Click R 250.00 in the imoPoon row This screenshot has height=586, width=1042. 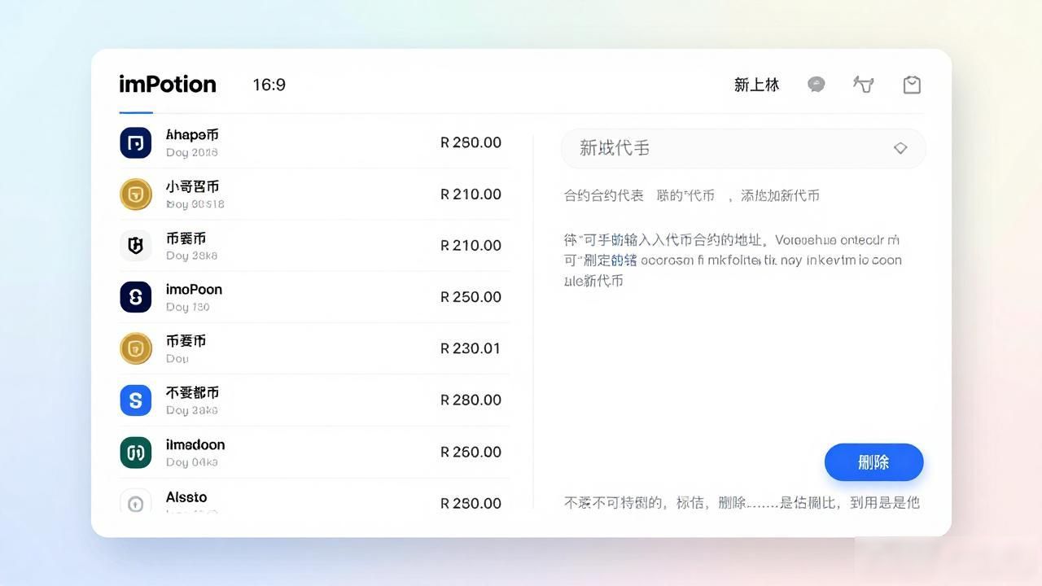tap(471, 297)
